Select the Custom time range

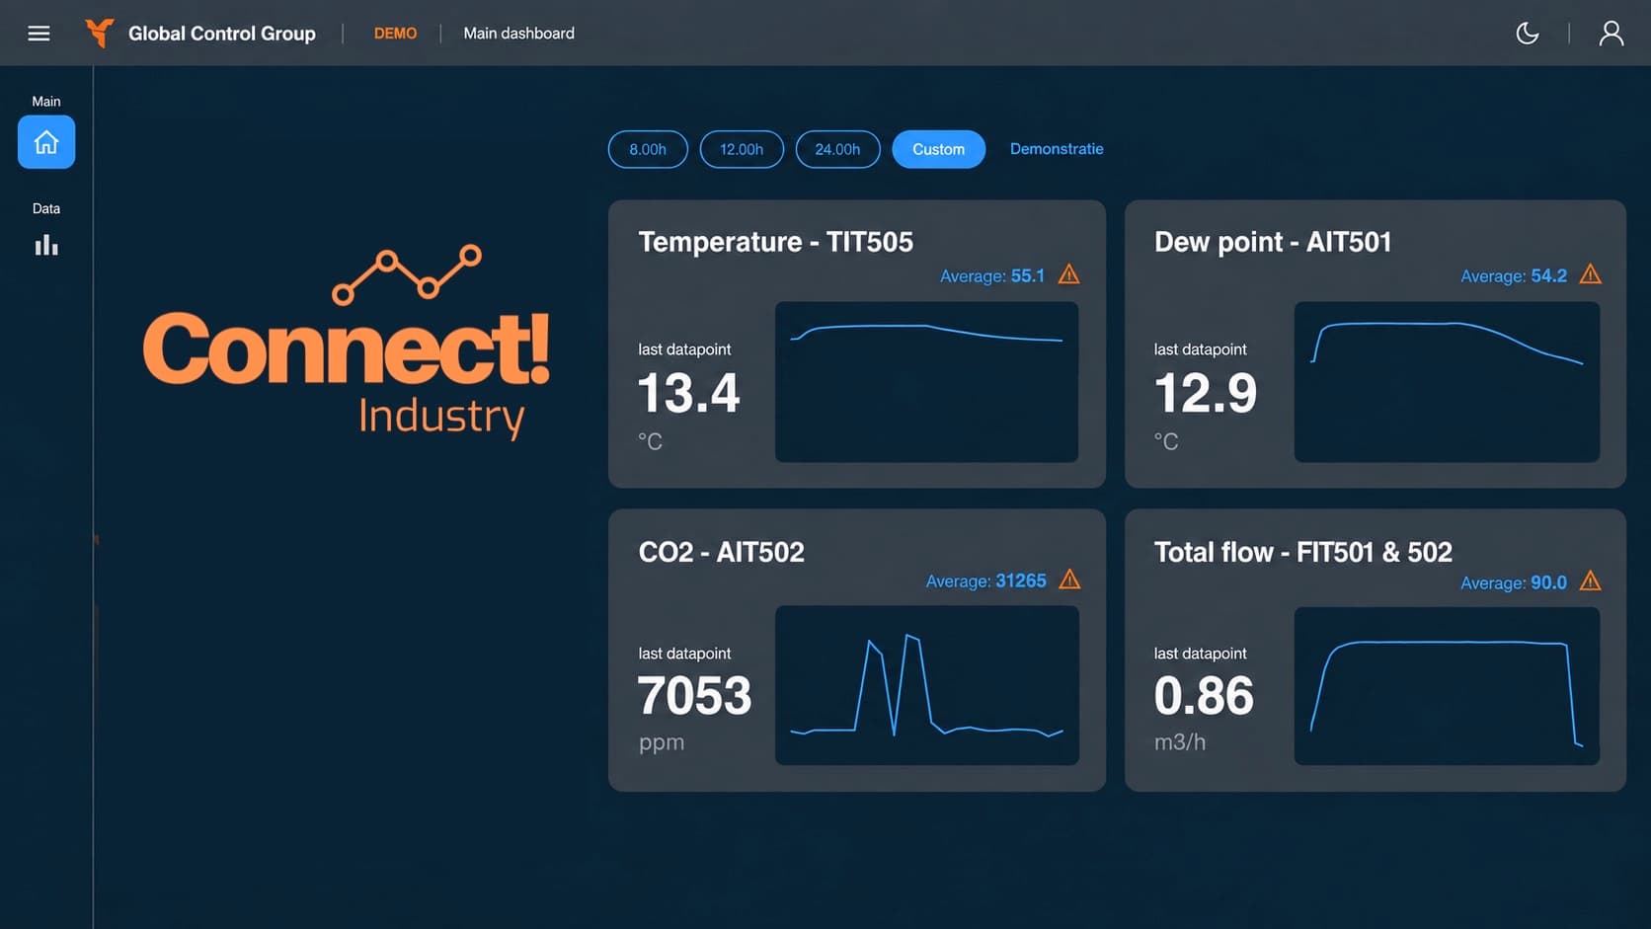938,149
